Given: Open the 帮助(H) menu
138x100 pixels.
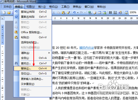Looking at the screenshot, I should [102, 7].
